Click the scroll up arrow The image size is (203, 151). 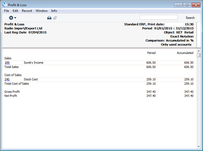[x=199, y=51]
